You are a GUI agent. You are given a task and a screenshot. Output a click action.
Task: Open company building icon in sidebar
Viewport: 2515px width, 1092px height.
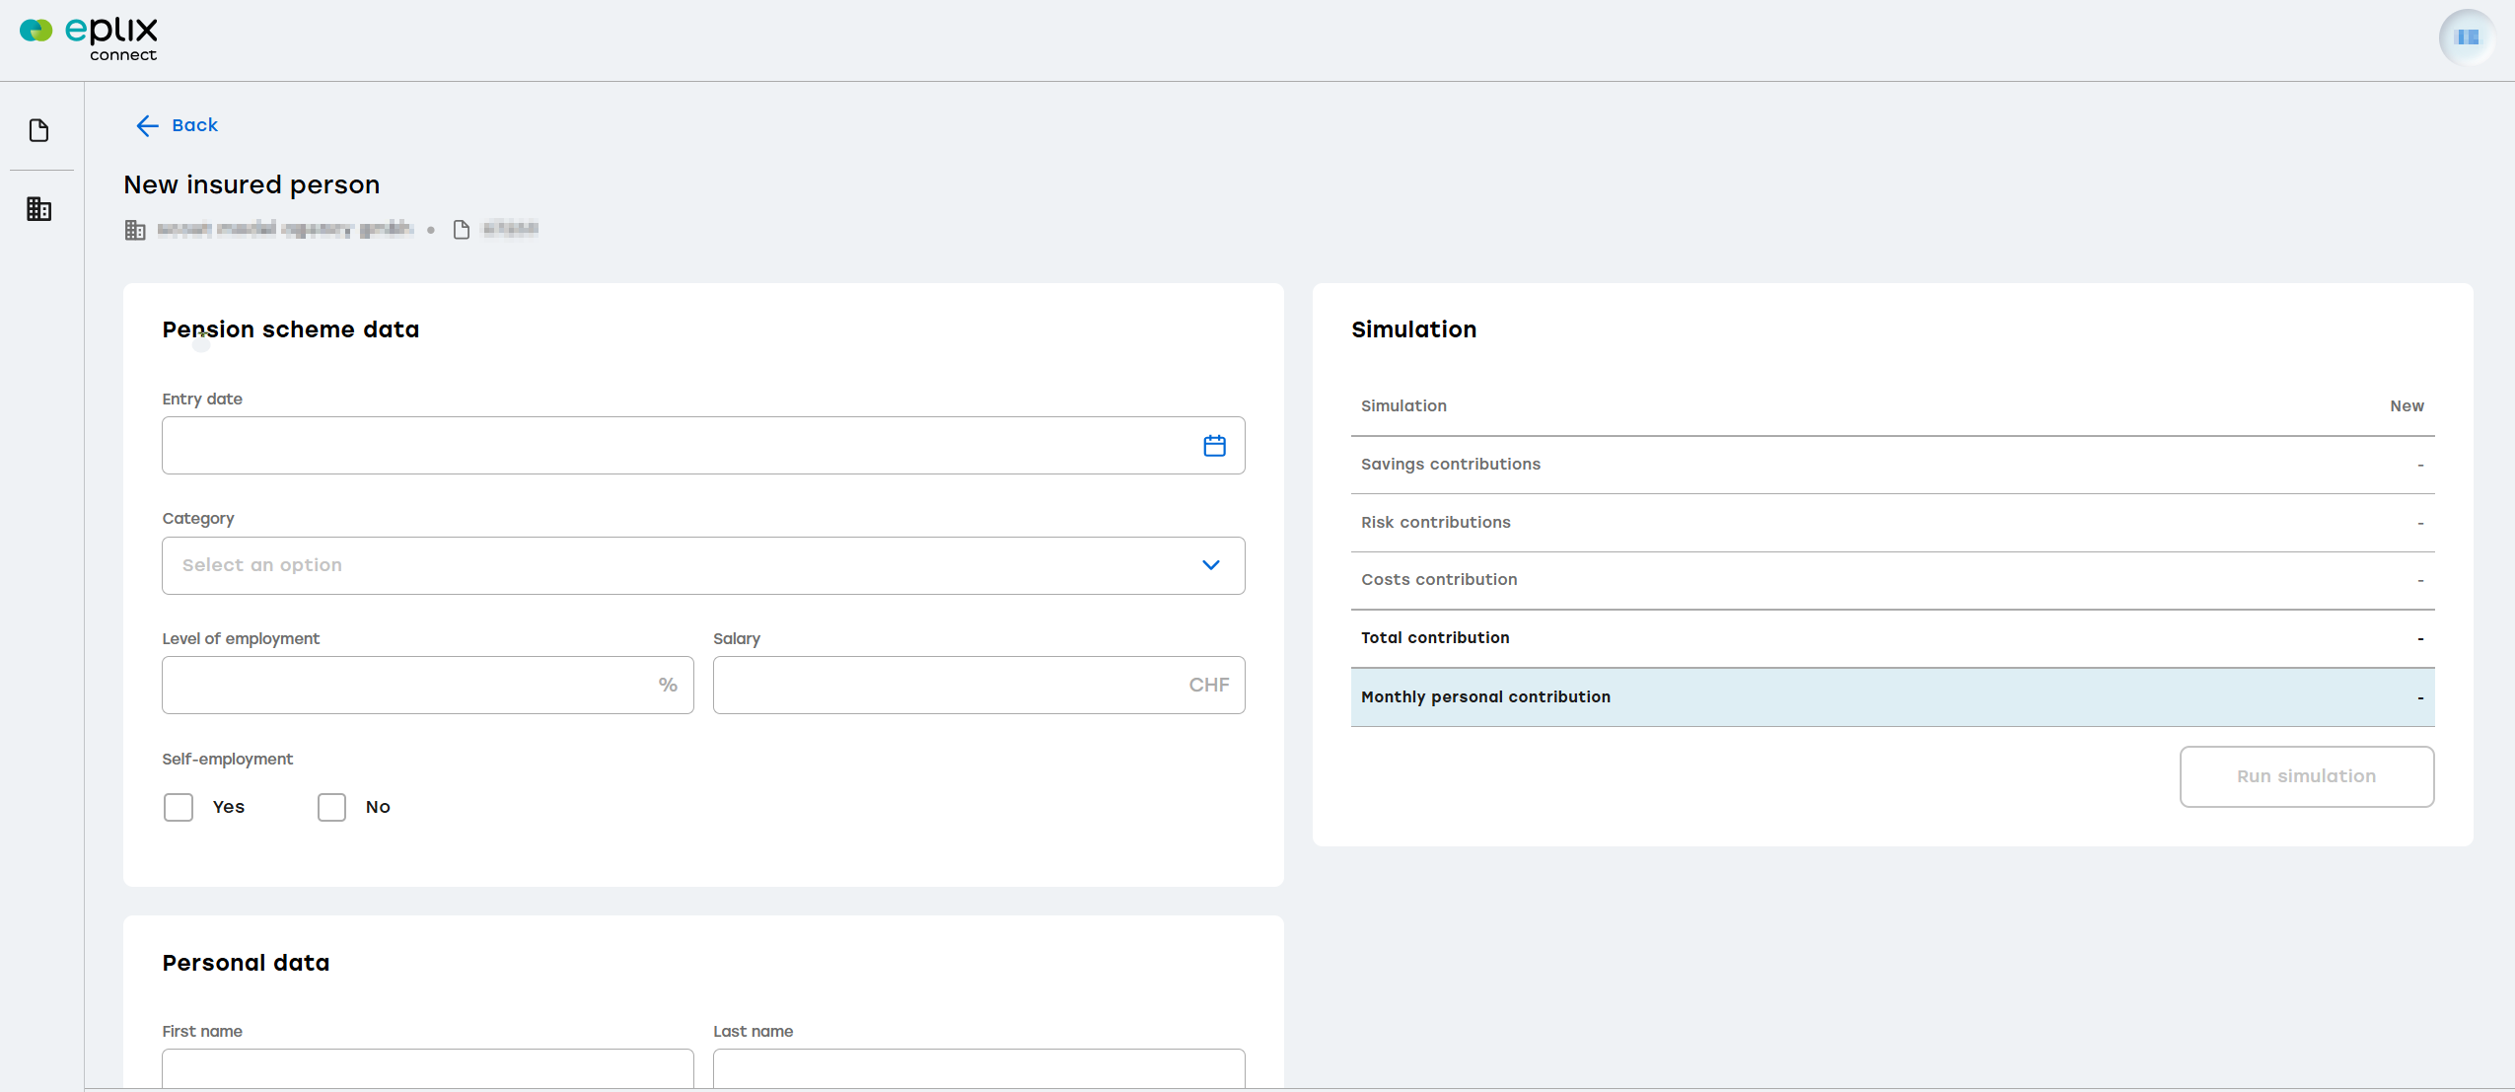pyautogui.click(x=39, y=209)
